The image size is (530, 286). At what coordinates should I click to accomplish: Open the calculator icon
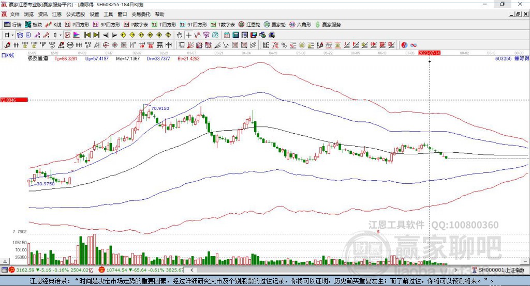pos(235,35)
